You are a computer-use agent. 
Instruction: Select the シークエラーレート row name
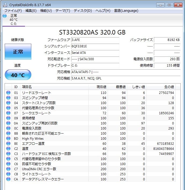click(37, 113)
